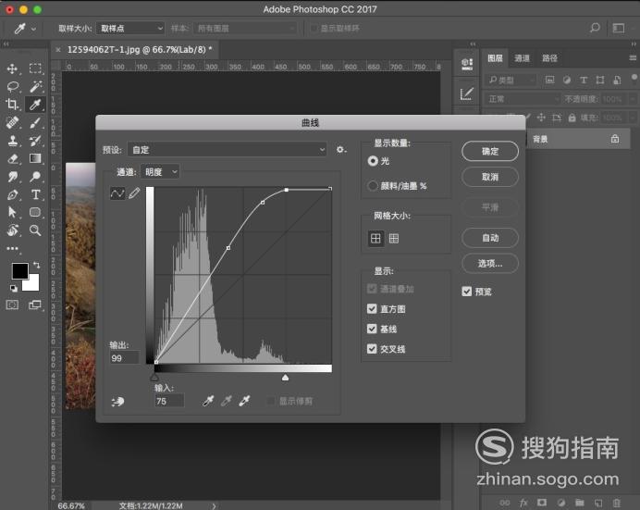
Task: Select the Pen tool
Action: click(x=12, y=194)
